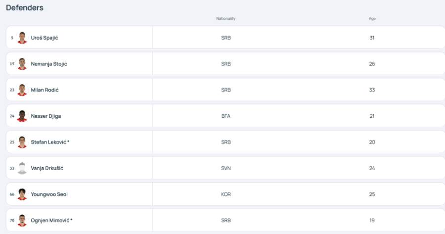This screenshot has height=234, width=445.
Task: Click the BFA nationality of Nasser Djiga
Action: (x=226, y=116)
